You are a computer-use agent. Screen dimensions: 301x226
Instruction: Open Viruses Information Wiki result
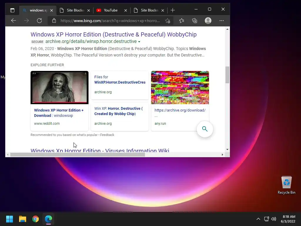pyautogui.click(x=100, y=150)
